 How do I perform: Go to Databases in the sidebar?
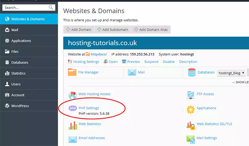(x=29, y=62)
